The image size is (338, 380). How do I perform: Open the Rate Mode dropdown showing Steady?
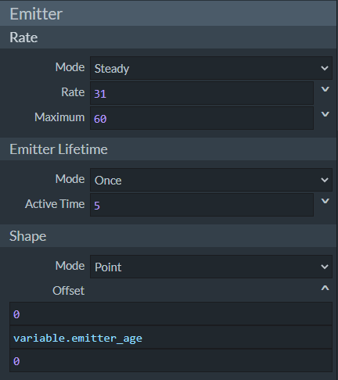click(211, 68)
